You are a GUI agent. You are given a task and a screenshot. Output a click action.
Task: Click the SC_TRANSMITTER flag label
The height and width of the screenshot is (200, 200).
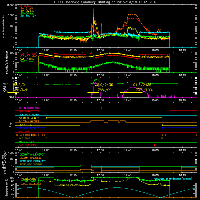click(29, 121)
